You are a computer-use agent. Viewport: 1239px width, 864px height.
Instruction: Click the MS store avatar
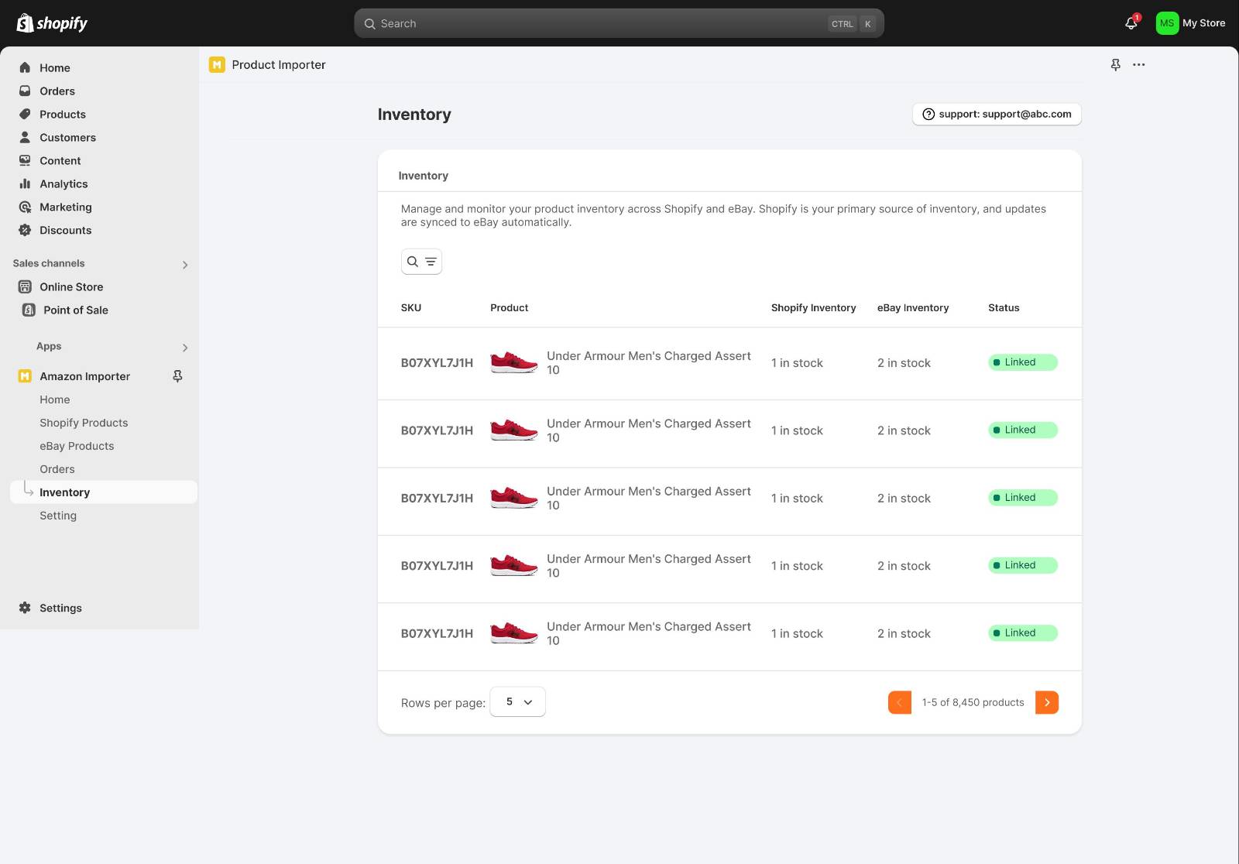point(1166,23)
